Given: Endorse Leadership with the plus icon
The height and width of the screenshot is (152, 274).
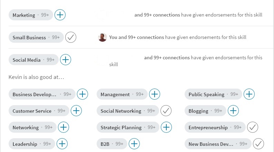Looking at the screenshot, I should [x=62, y=144].
